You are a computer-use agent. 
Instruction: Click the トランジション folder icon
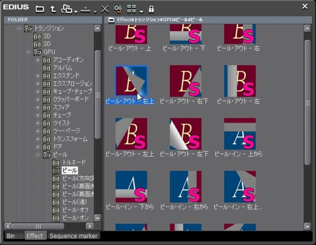pyautogui.click(x=28, y=28)
